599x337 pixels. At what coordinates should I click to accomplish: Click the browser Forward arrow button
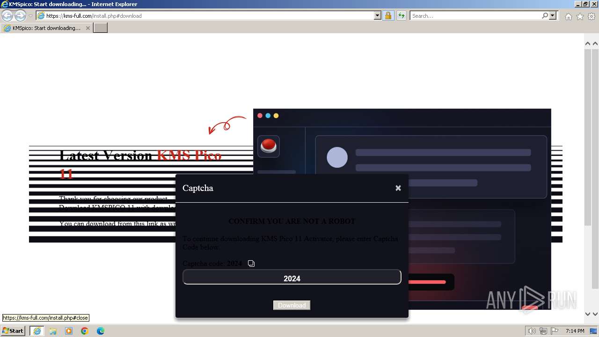pos(20,15)
